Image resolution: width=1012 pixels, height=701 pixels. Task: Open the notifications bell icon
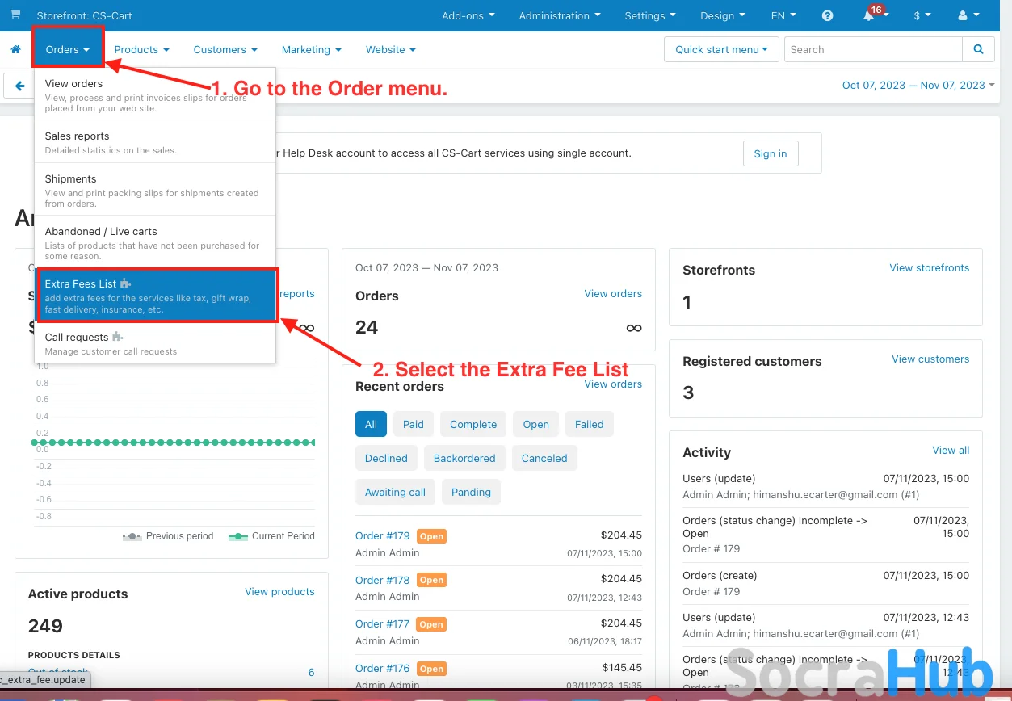pos(869,16)
